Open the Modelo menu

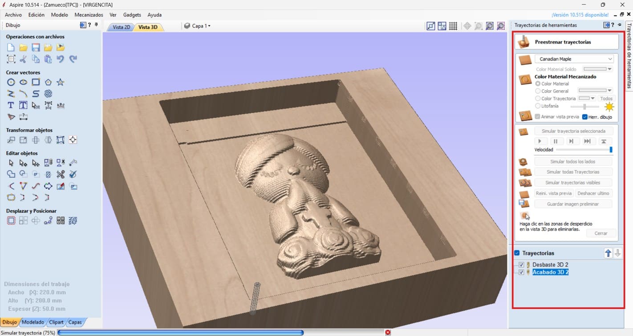pos(60,15)
